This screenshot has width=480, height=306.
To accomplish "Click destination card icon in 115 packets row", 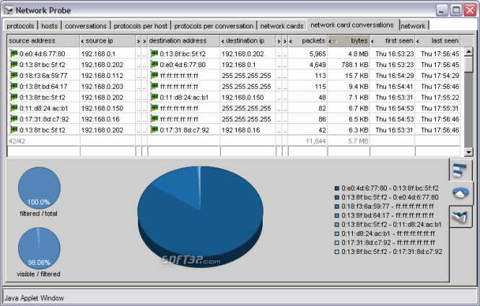I will (154, 87).
